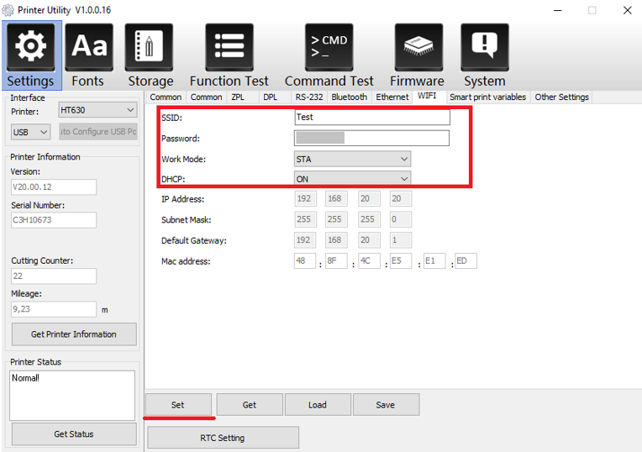Open the DHCP ON dropdown
Screen dimensions: 642x452
tap(352, 178)
